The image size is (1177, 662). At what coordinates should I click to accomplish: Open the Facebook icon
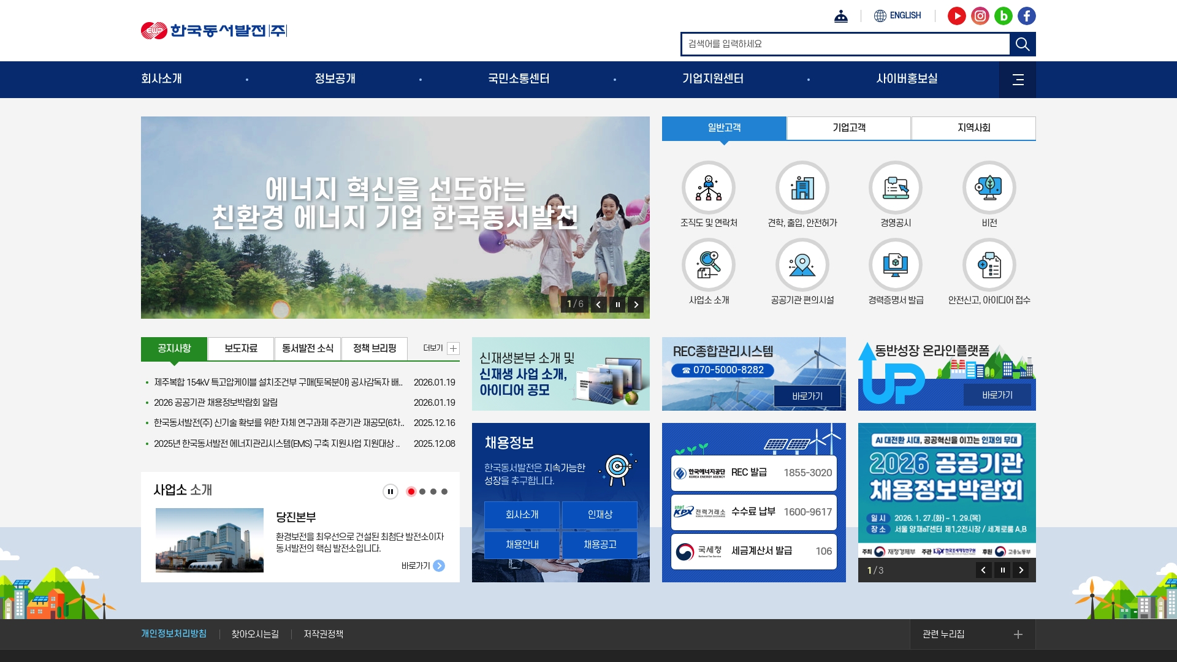[1027, 16]
